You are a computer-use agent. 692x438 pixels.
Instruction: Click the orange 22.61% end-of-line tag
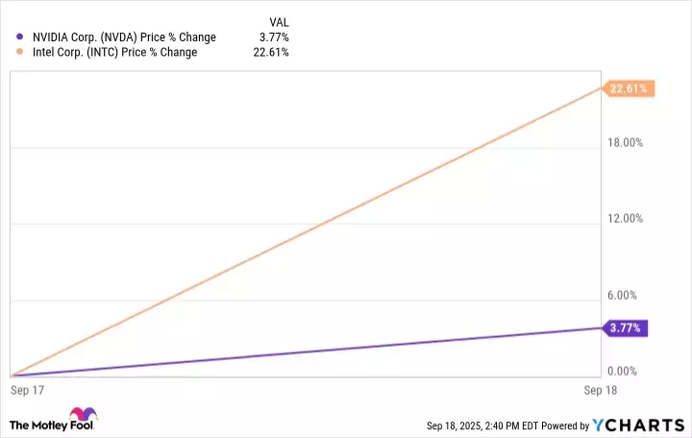[x=630, y=89]
